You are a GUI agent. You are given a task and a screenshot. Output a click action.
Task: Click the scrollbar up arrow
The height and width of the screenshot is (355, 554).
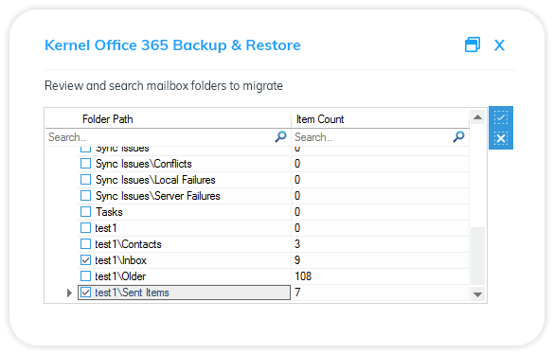coord(477,117)
